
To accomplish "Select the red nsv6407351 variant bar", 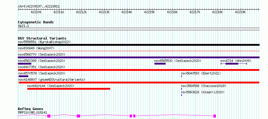I will pyautogui.click(x=139, y=70).
